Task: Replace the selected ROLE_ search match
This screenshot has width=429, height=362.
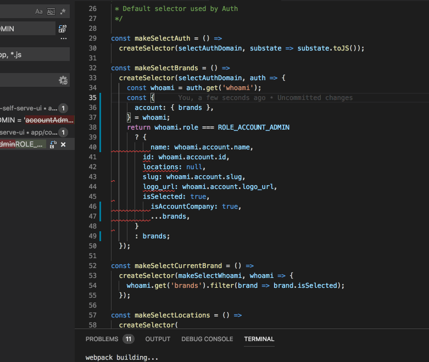Action: tap(53, 144)
